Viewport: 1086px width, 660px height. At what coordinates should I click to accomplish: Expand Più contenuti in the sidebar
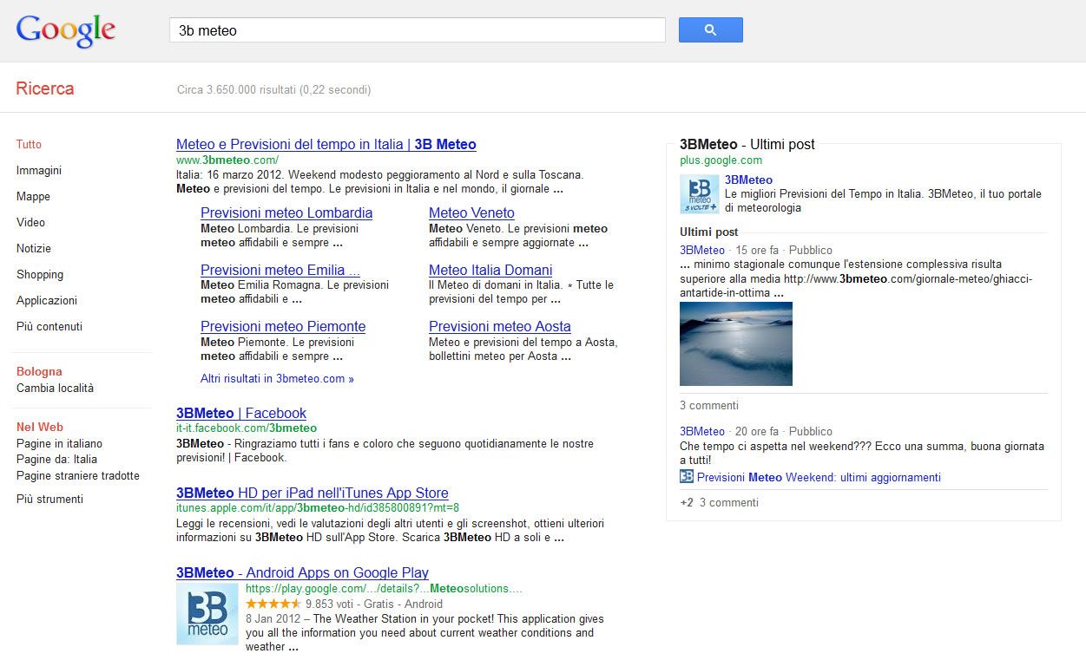pyautogui.click(x=49, y=327)
